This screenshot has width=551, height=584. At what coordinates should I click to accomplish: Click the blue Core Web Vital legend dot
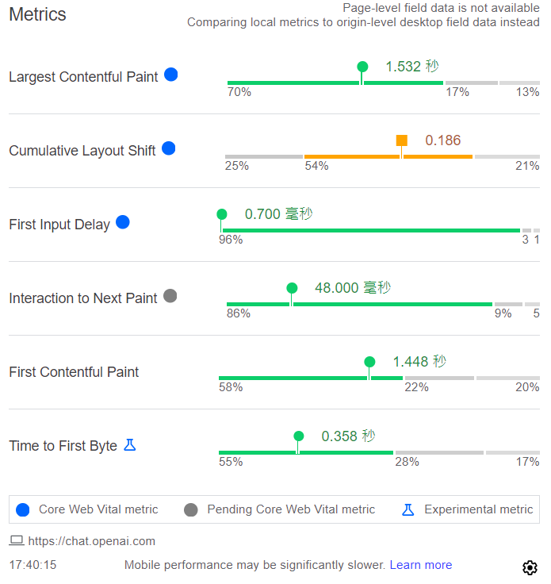click(23, 509)
